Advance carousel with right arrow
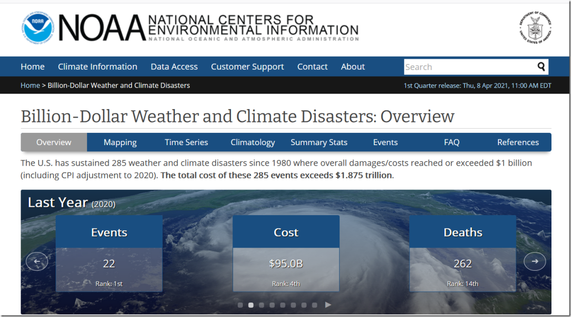This screenshot has height=317, width=571. click(534, 261)
